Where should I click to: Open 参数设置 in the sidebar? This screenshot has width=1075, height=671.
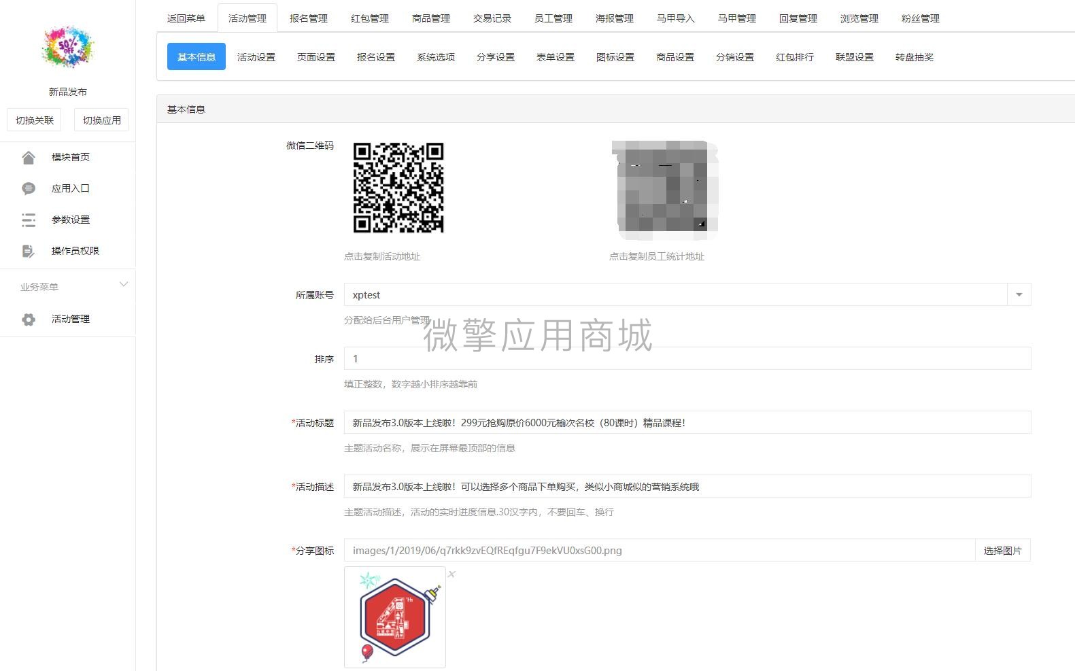pos(71,220)
